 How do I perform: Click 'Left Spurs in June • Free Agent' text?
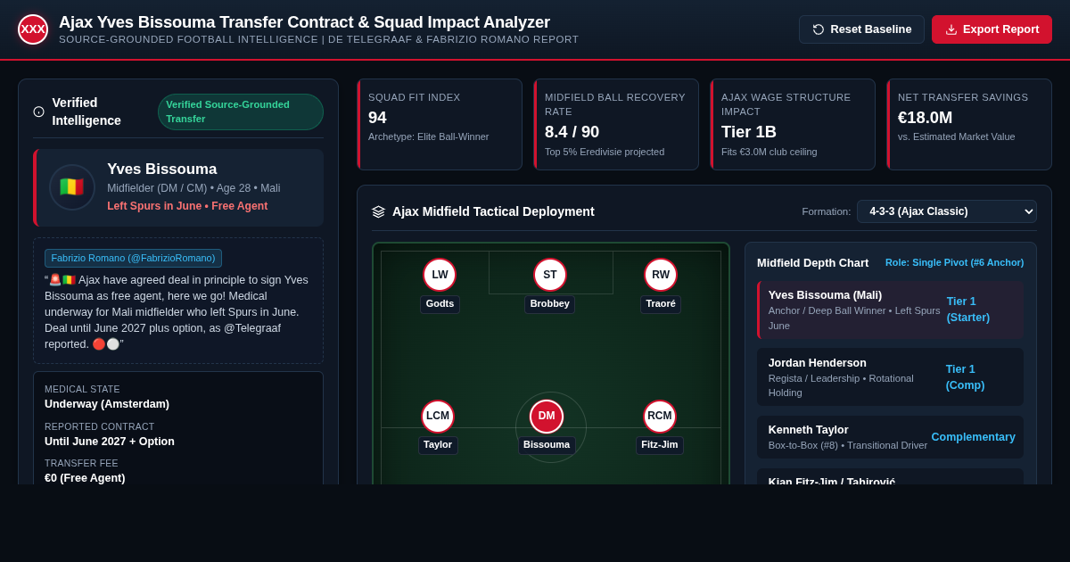click(x=187, y=206)
